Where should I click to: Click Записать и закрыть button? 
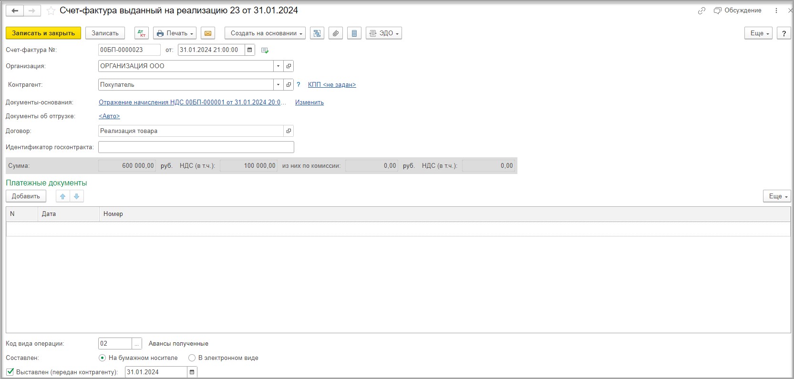click(43, 33)
